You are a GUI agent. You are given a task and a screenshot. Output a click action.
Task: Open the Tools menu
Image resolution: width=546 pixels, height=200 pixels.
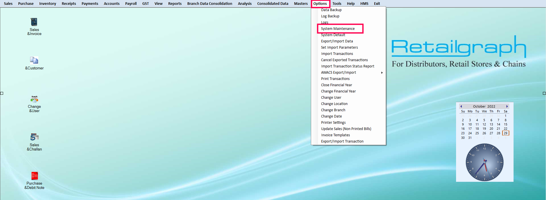click(337, 4)
